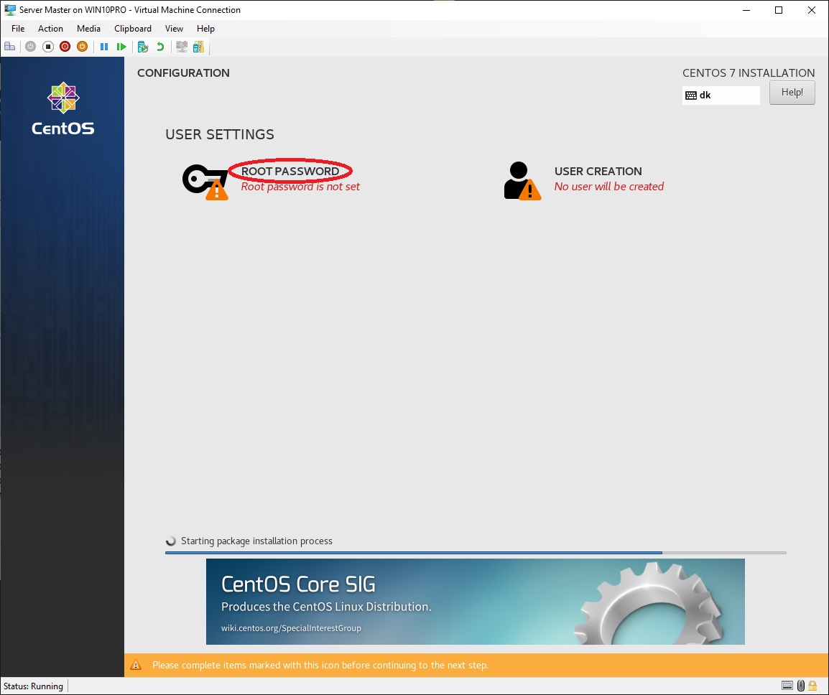This screenshot has width=829, height=695.
Task: Open USER CREATION settings
Action: (598, 172)
